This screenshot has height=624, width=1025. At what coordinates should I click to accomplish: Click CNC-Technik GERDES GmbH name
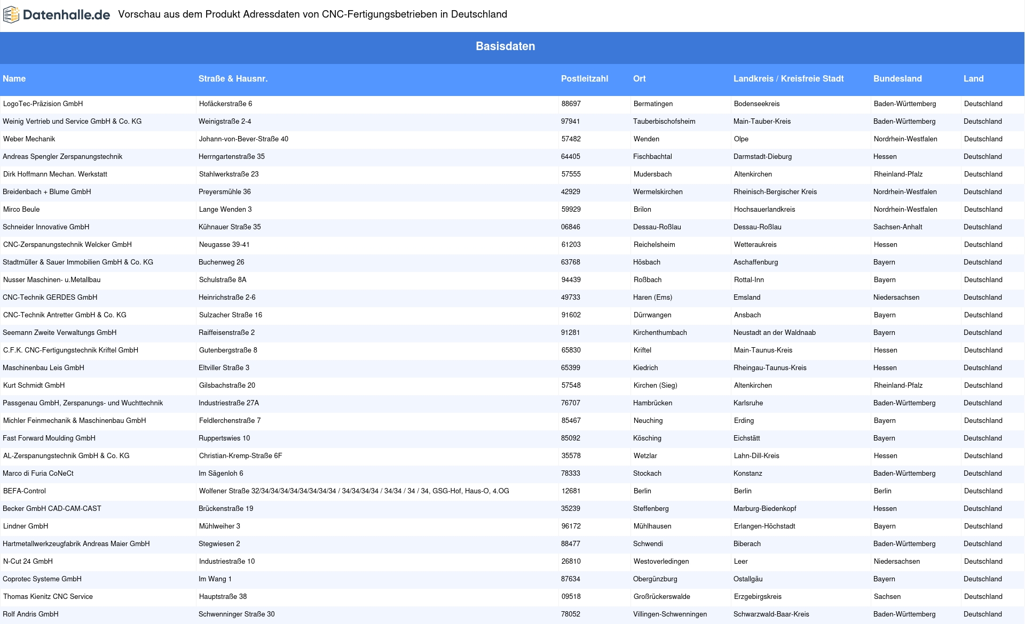click(x=50, y=297)
